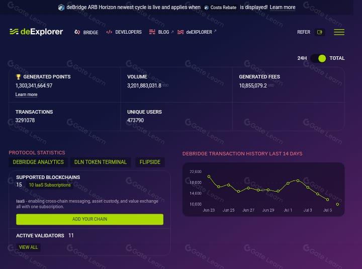
Task: Click the REFER link
Action: tap(304, 32)
